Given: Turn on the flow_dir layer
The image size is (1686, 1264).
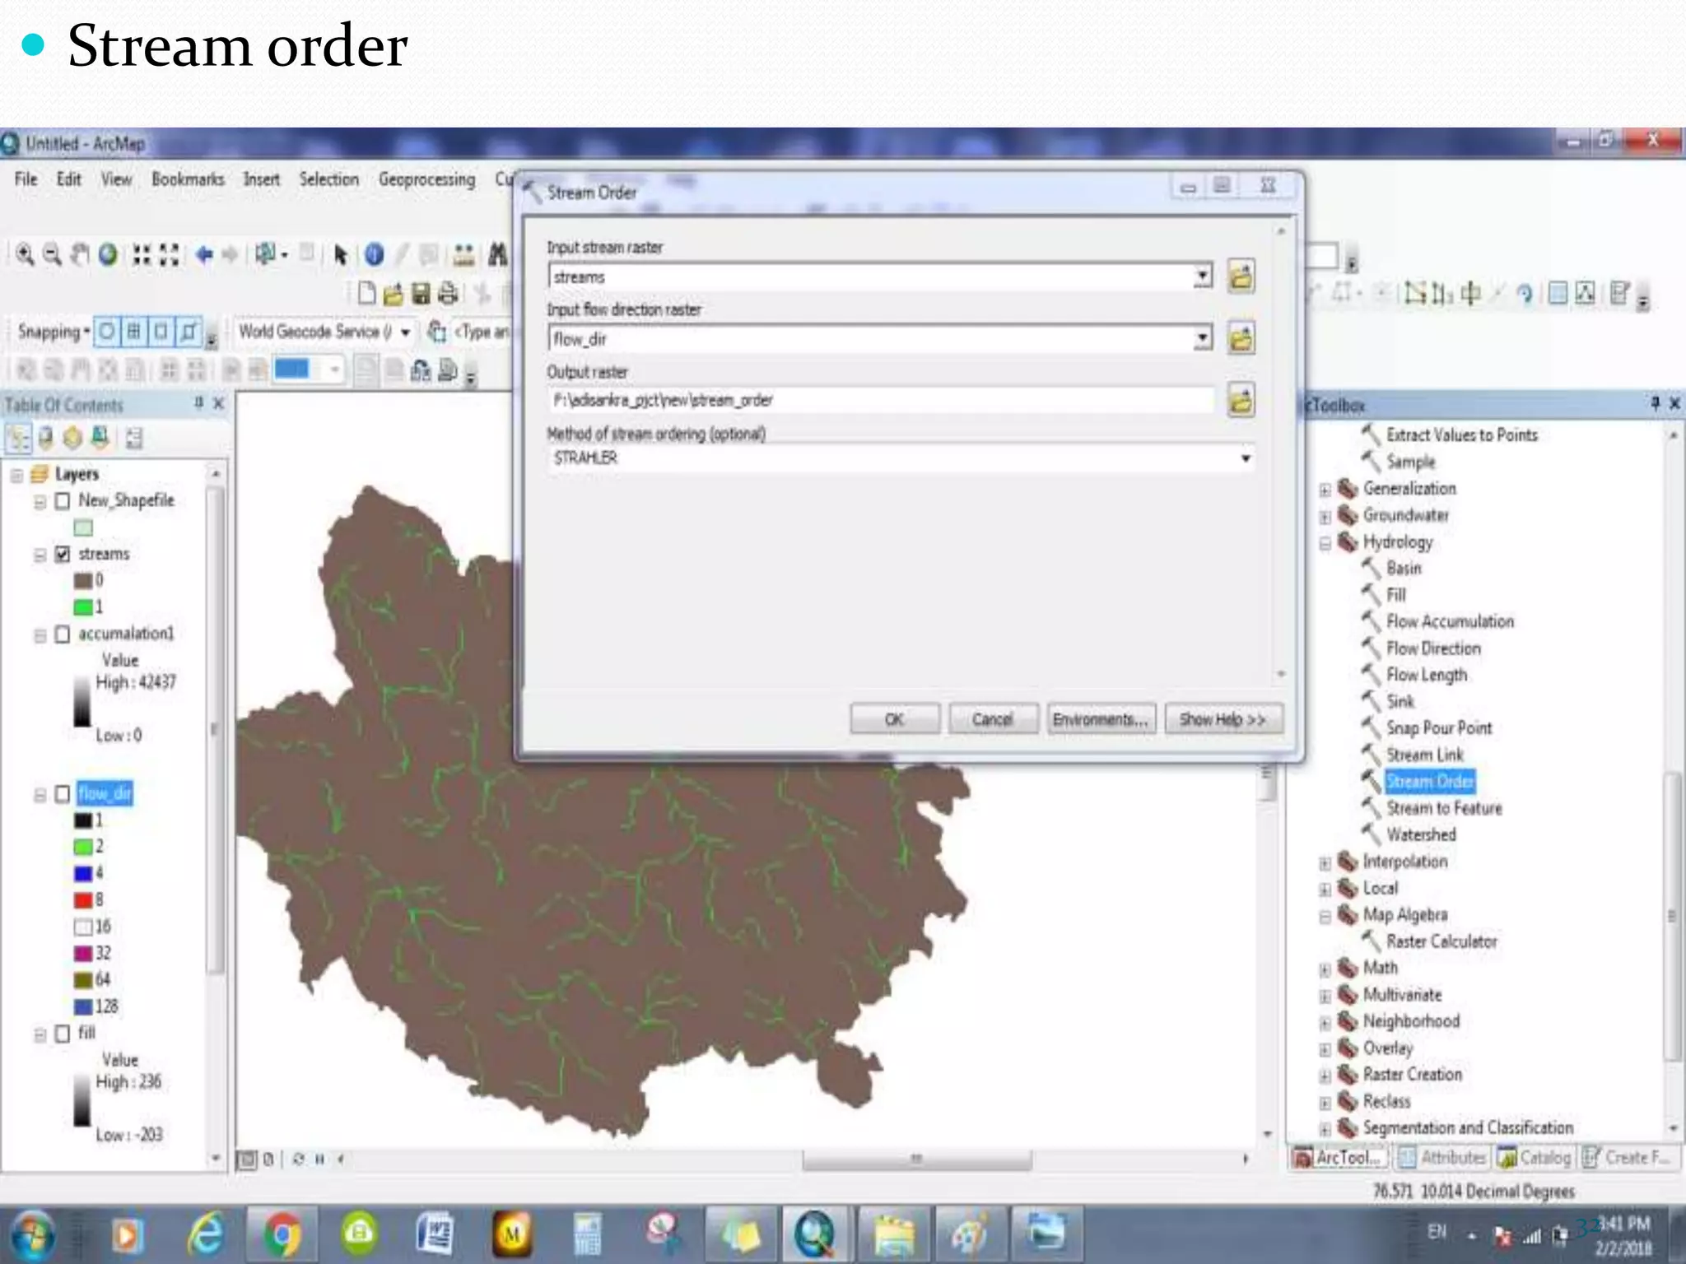Looking at the screenshot, I should coord(63,794).
